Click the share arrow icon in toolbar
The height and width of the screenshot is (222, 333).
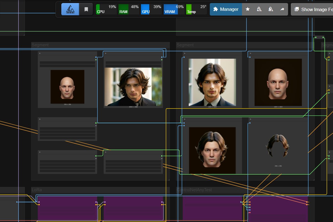pyautogui.click(x=282, y=9)
